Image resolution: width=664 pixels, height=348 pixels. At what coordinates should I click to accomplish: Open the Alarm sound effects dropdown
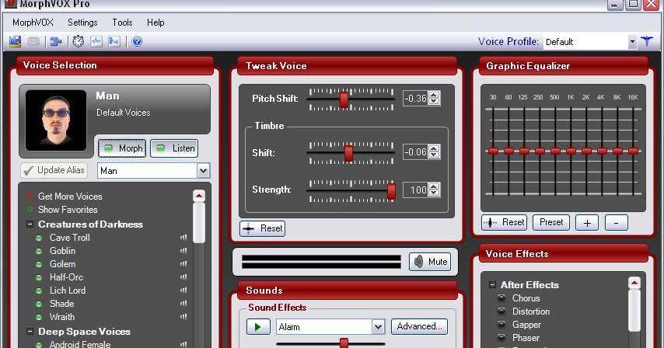click(x=378, y=327)
